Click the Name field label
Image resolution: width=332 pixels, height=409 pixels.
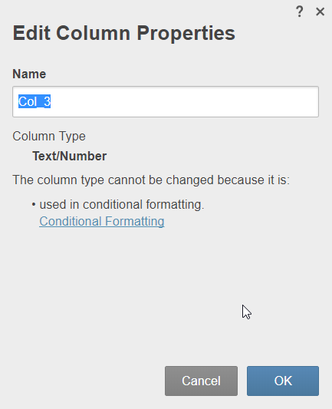29,74
